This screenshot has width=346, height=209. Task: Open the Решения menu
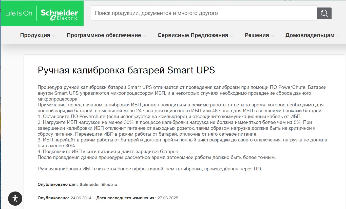tap(257, 35)
